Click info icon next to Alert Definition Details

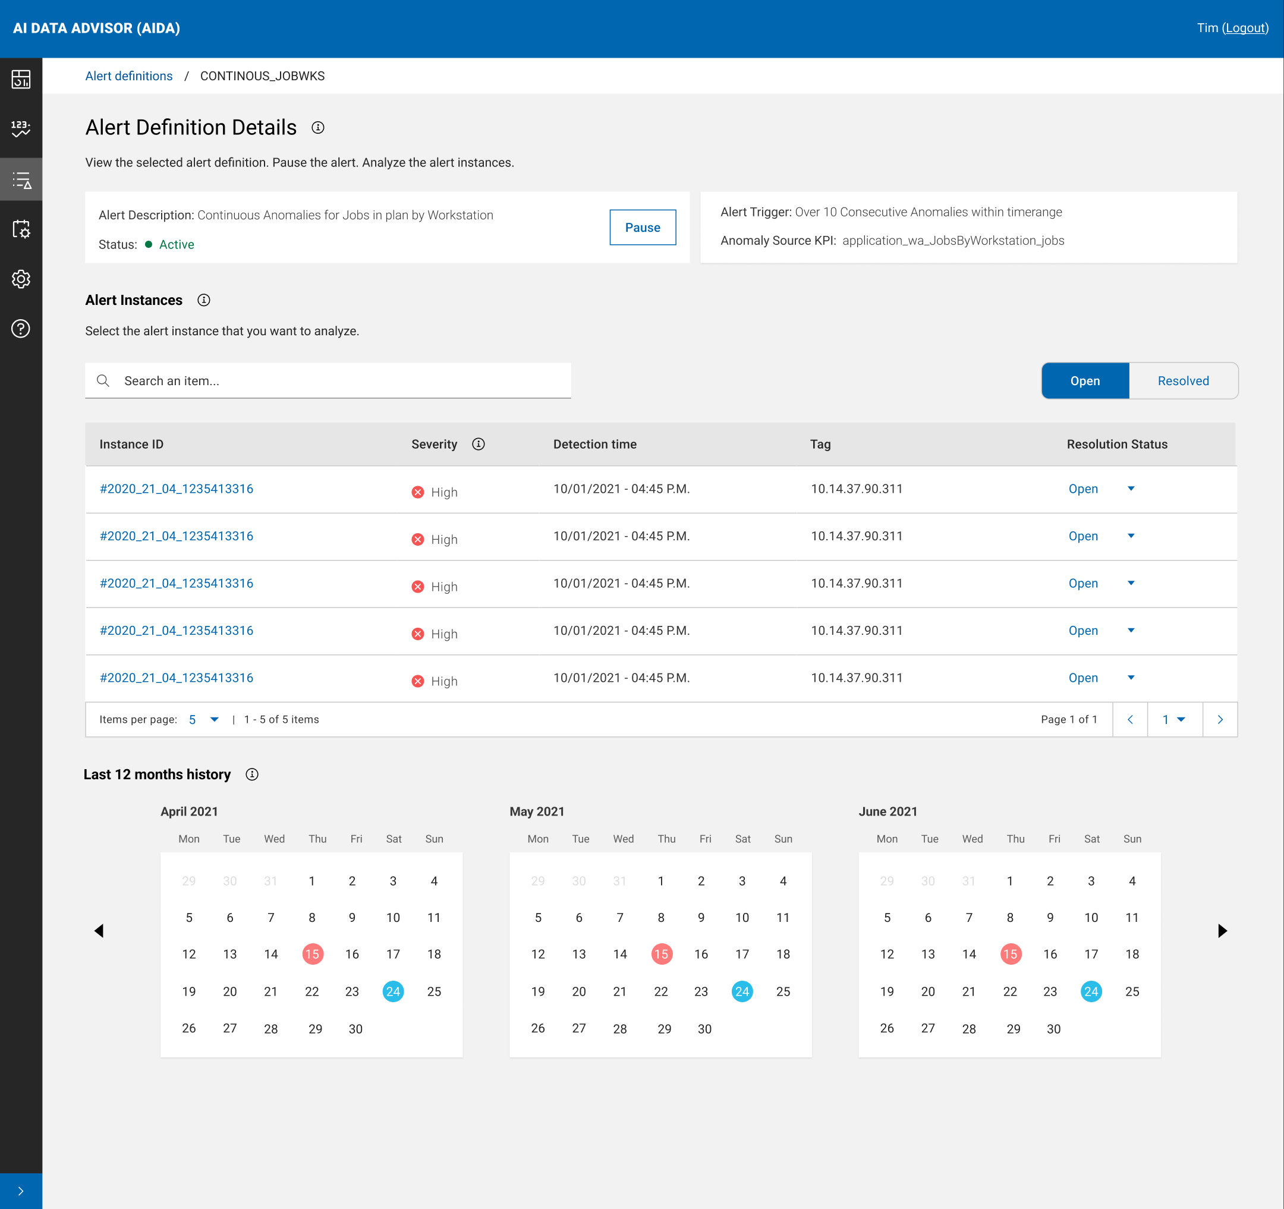(x=318, y=127)
